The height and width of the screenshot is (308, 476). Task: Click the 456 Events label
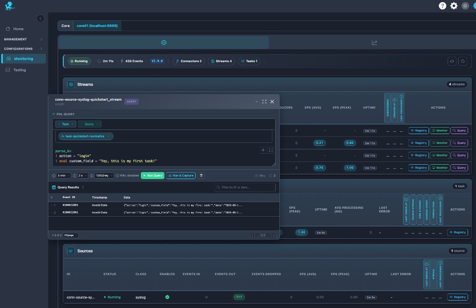(132, 61)
